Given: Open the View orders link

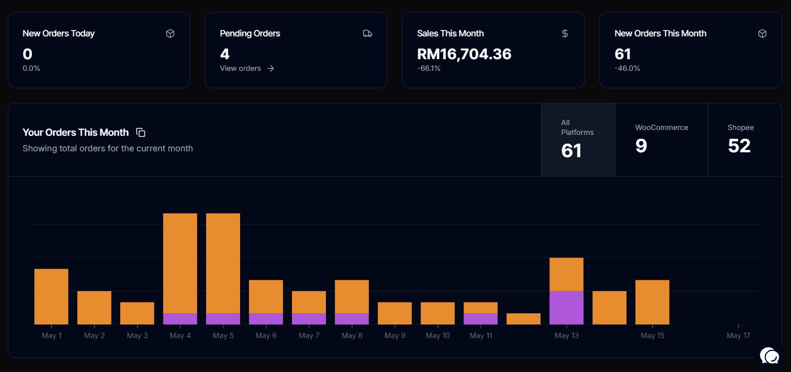Looking at the screenshot, I should pyautogui.click(x=247, y=68).
